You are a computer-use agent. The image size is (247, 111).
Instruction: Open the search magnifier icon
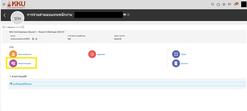213,4
